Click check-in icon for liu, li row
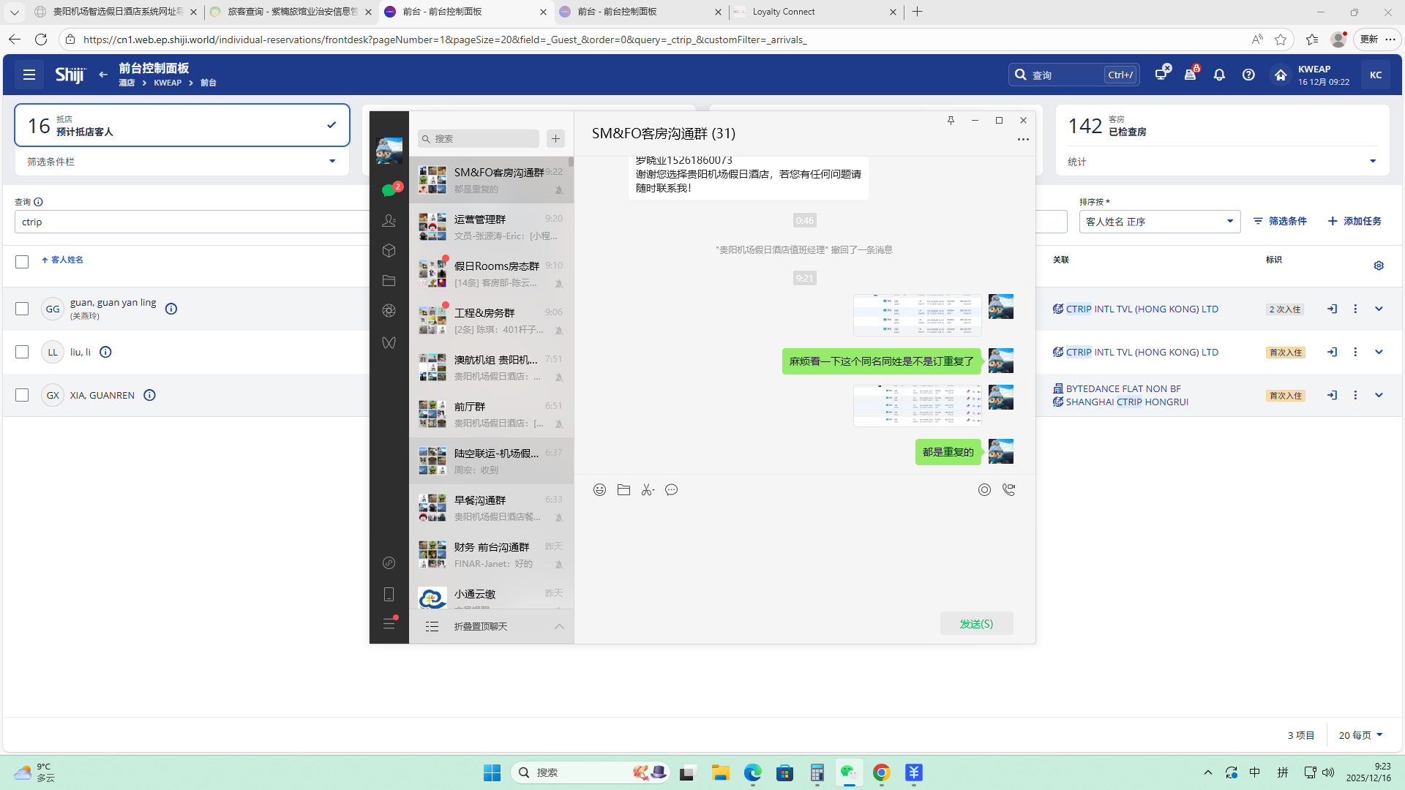This screenshot has width=1405, height=790. click(1332, 352)
